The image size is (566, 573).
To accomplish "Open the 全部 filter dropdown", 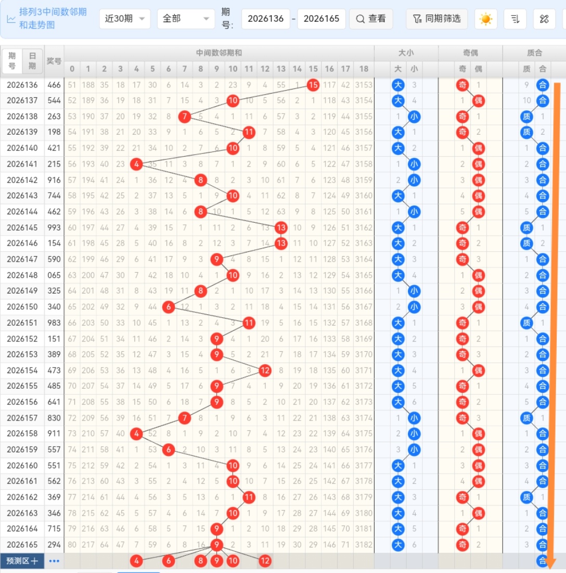I will click(x=186, y=19).
